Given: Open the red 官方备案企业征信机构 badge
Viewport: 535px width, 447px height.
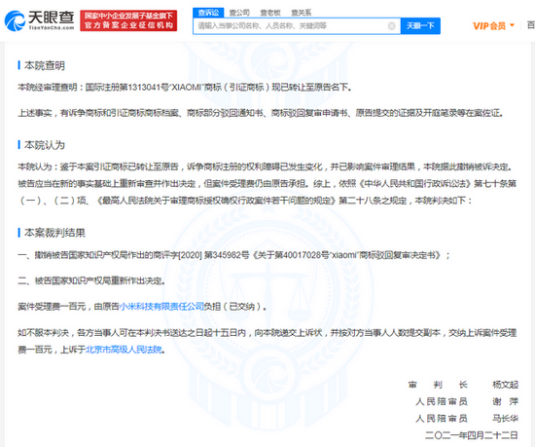Looking at the screenshot, I should (x=128, y=20).
